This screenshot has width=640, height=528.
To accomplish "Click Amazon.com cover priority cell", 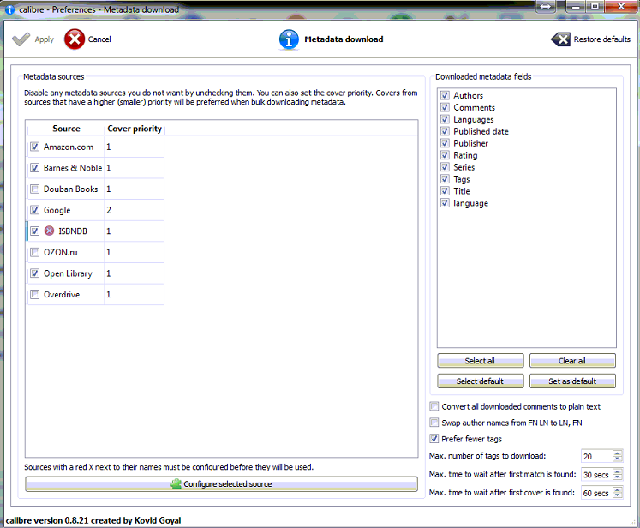I will tap(135, 147).
